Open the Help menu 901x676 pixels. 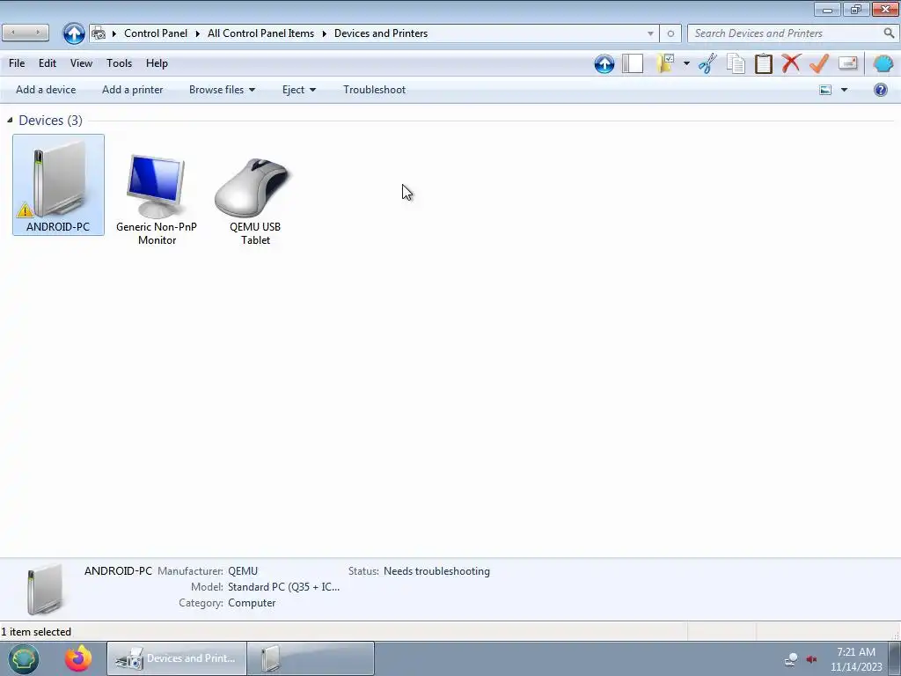tap(157, 63)
